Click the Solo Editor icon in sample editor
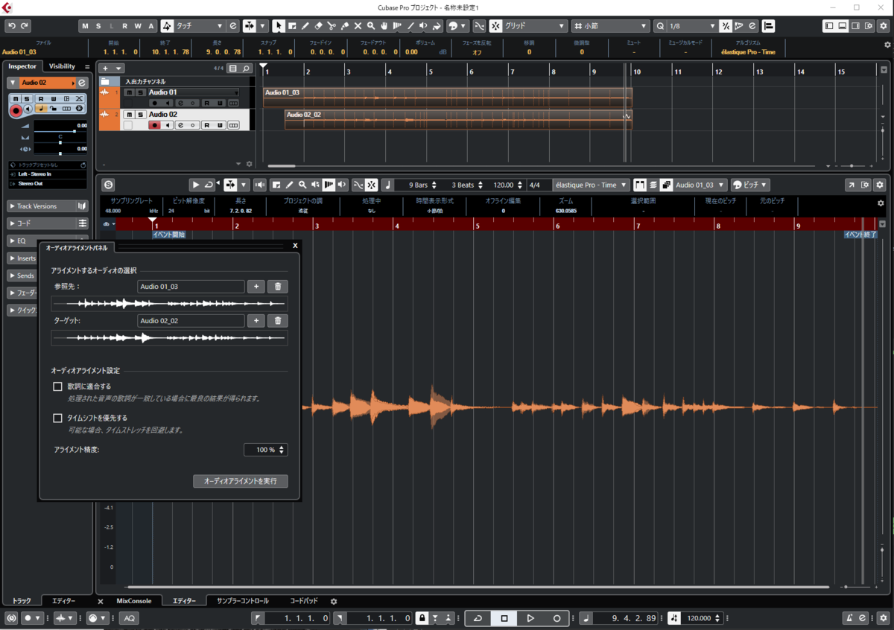The height and width of the screenshot is (630, 894). tap(109, 185)
